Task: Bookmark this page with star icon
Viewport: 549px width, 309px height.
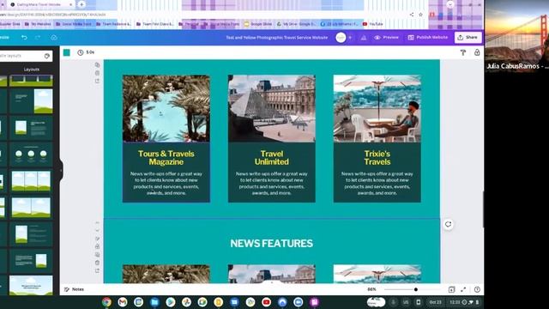Action: click(420, 15)
